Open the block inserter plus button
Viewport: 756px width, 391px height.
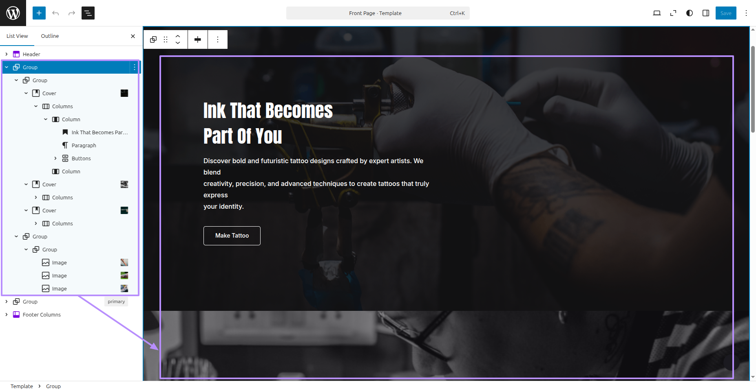(x=39, y=13)
